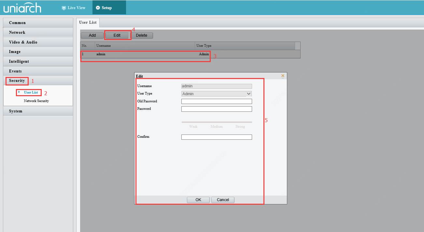
Task: Open the Intelligent settings section
Action: [38, 61]
